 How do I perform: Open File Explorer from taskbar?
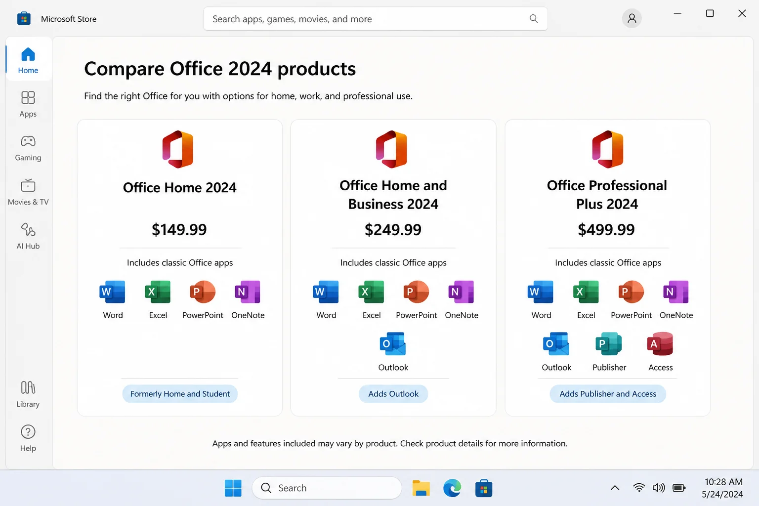(421, 488)
